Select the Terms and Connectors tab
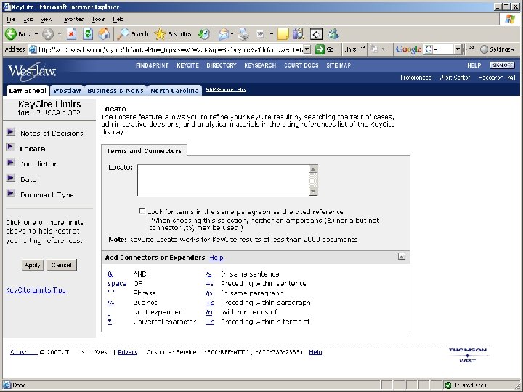 coord(144,151)
